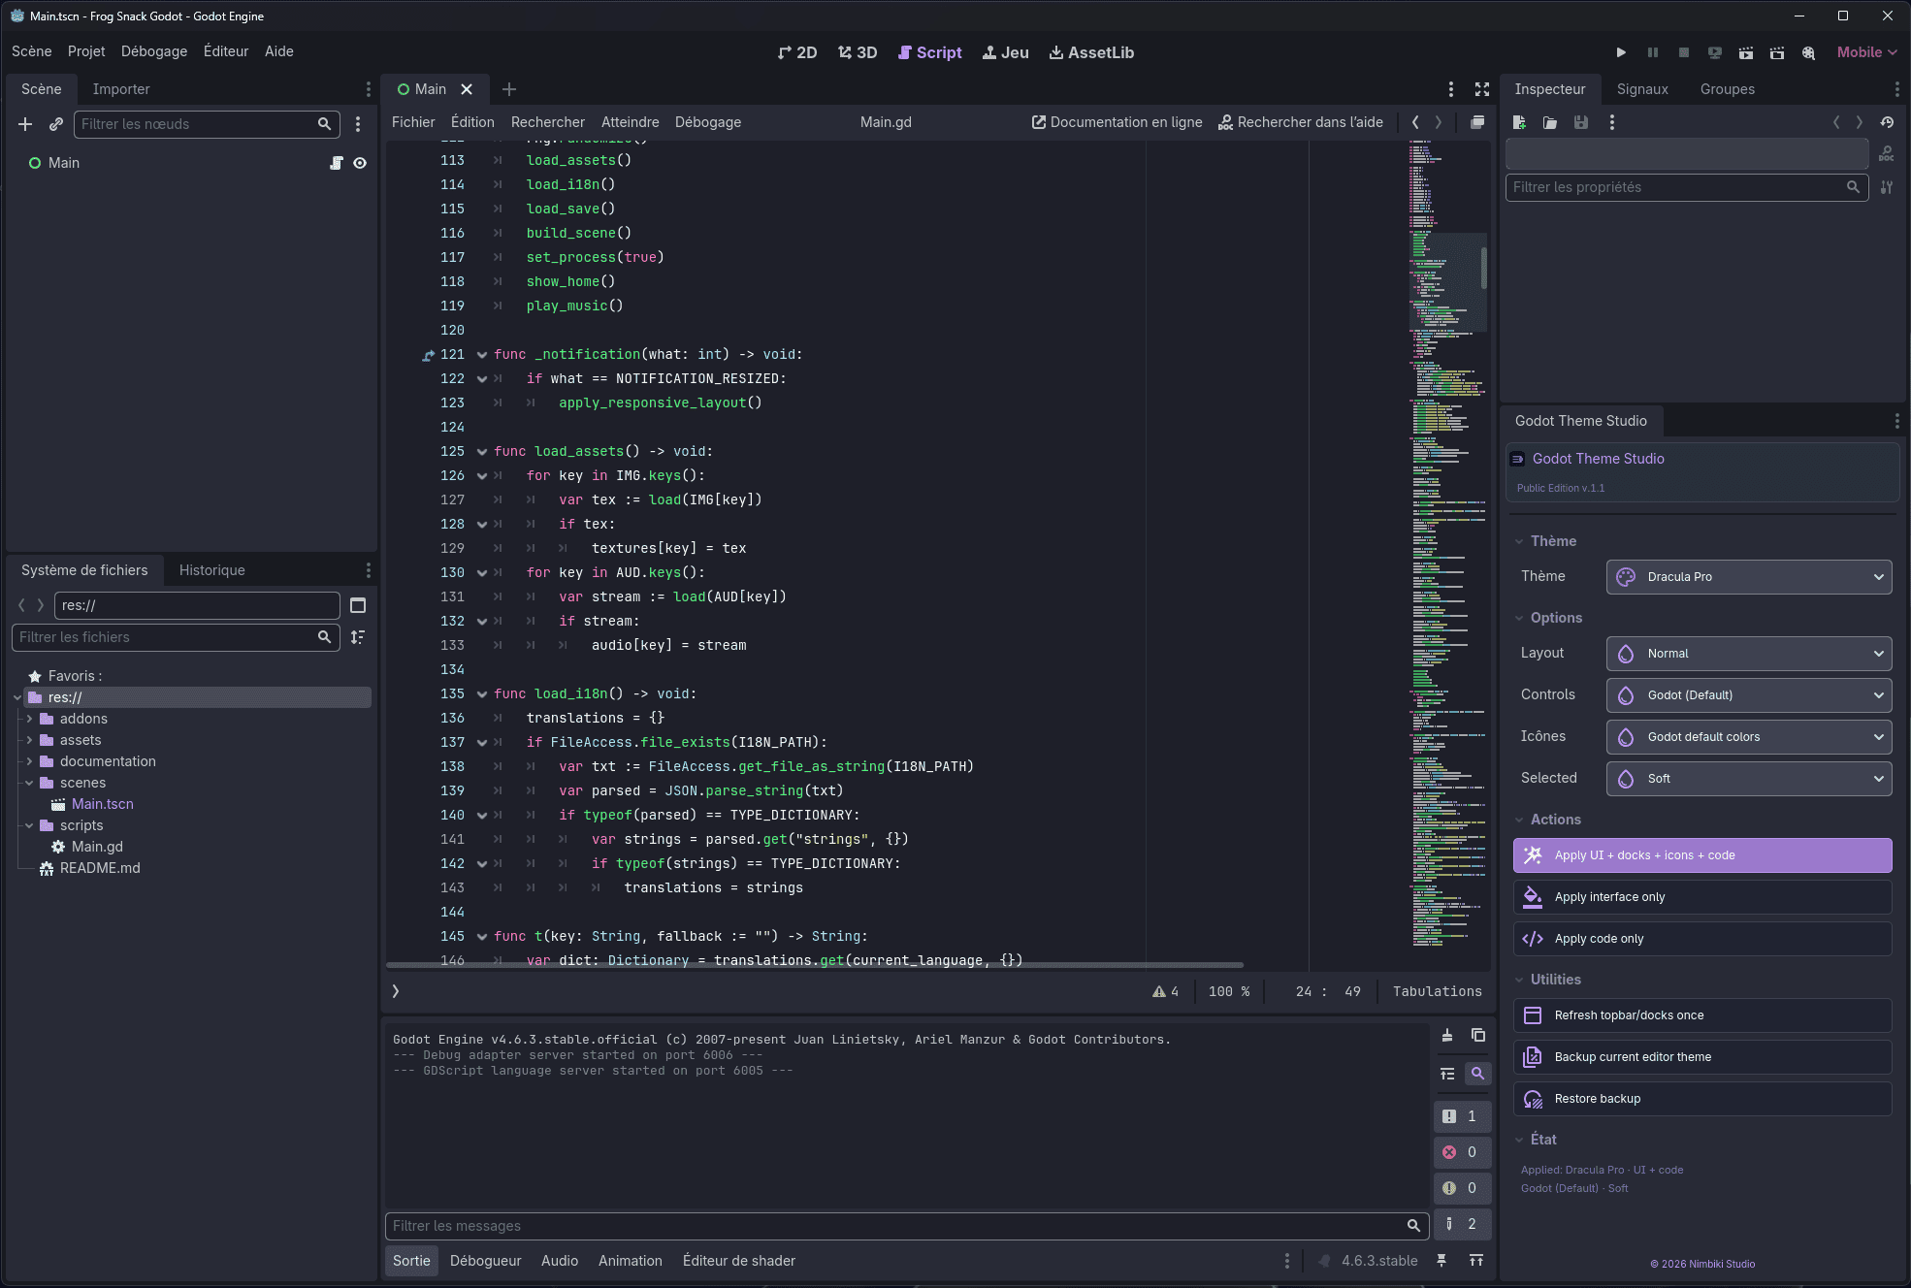Click the script zoom level 100 %

coord(1229,991)
